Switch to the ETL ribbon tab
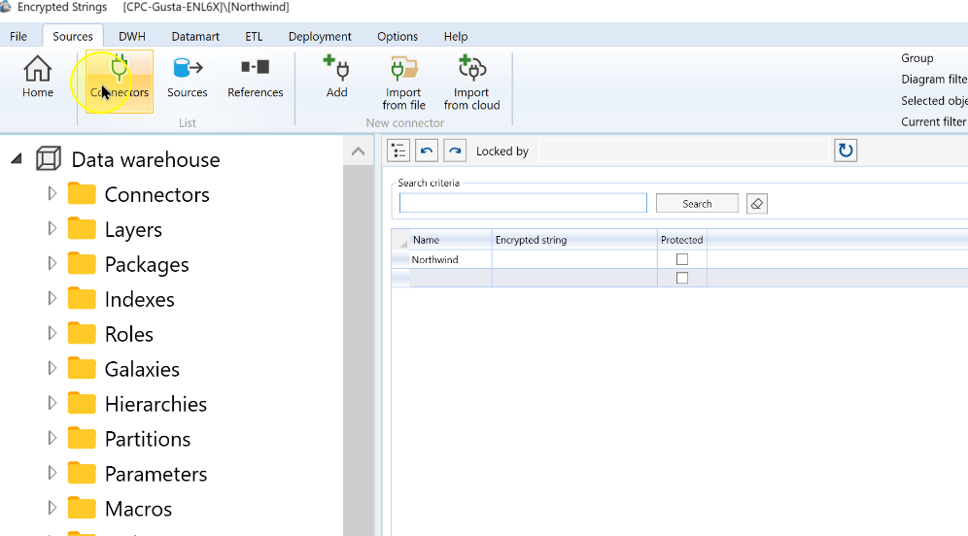 254,36
